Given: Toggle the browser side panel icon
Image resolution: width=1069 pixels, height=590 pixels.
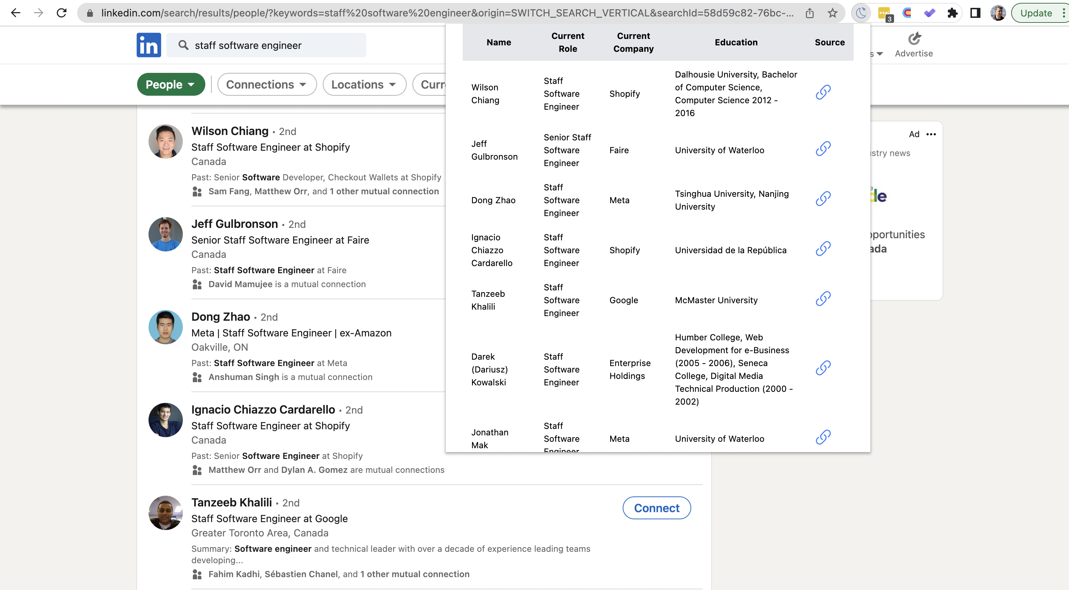Looking at the screenshot, I should pos(975,13).
